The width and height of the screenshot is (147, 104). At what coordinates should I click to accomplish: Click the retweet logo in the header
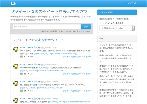coord(13,3)
